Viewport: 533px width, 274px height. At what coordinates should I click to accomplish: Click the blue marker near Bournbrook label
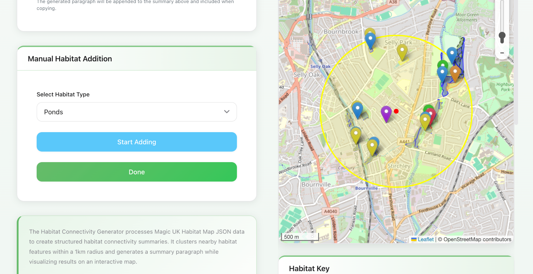click(x=370, y=41)
